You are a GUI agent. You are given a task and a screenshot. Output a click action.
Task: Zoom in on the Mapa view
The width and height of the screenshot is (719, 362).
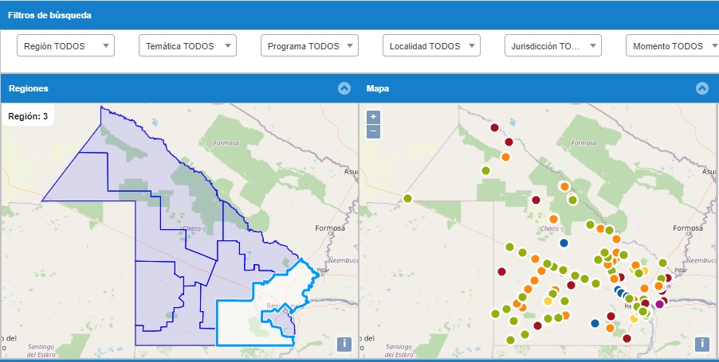[x=373, y=117]
